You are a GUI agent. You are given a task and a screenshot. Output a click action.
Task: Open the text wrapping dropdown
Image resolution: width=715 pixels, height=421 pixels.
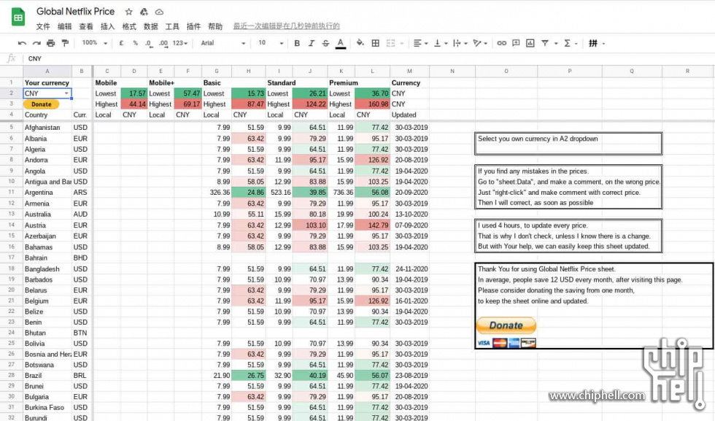pyautogui.click(x=460, y=43)
